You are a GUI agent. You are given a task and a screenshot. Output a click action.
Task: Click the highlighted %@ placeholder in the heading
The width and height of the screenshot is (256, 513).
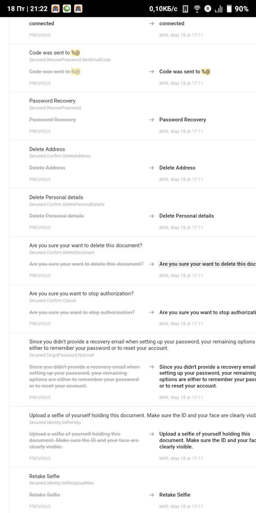click(x=76, y=53)
